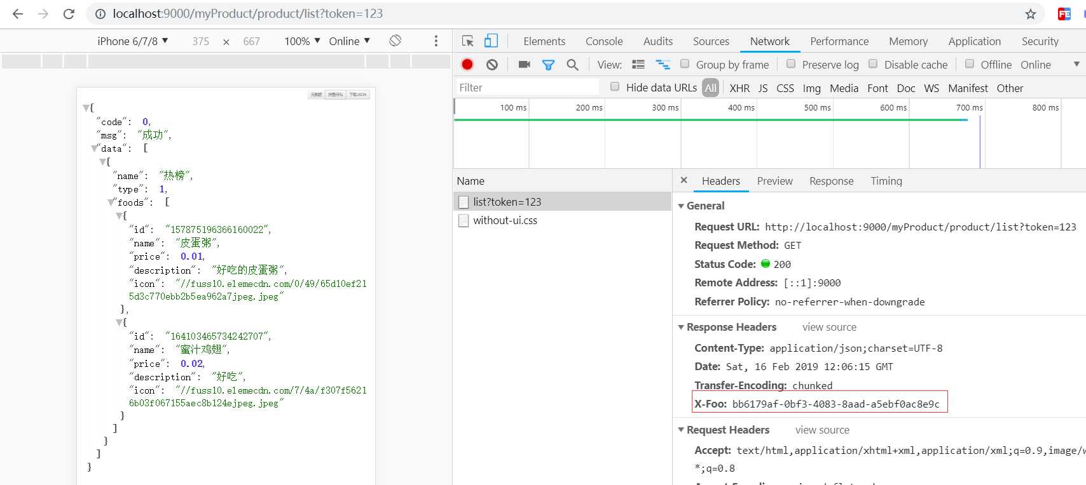Toggle the overview waterfall view icon
The image size is (1086, 485).
[663, 65]
